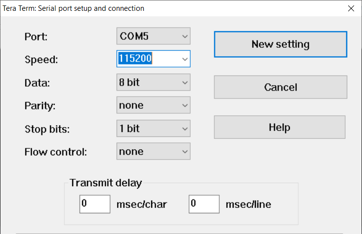Focus the msec/line transmit delay field

coord(203,204)
